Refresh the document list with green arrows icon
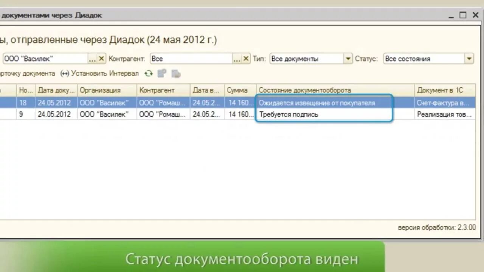Viewport: 484px width, 272px height. click(x=149, y=73)
